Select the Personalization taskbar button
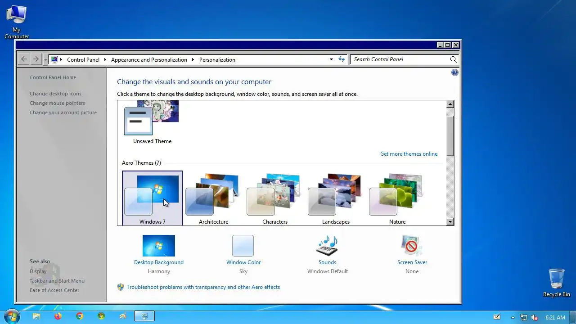Viewport: 576px width, 324px height. (144, 316)
